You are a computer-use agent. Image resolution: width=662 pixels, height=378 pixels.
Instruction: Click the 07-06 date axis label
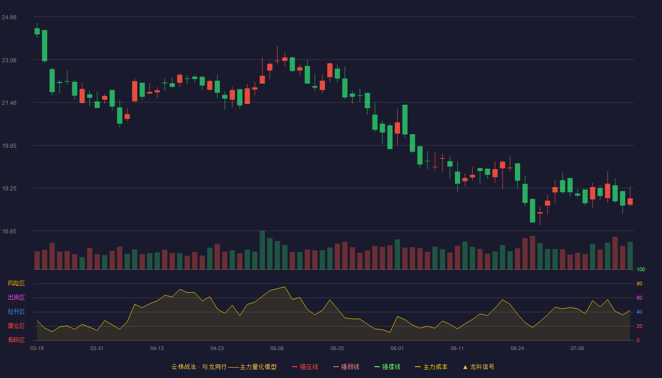coord(577,348)
